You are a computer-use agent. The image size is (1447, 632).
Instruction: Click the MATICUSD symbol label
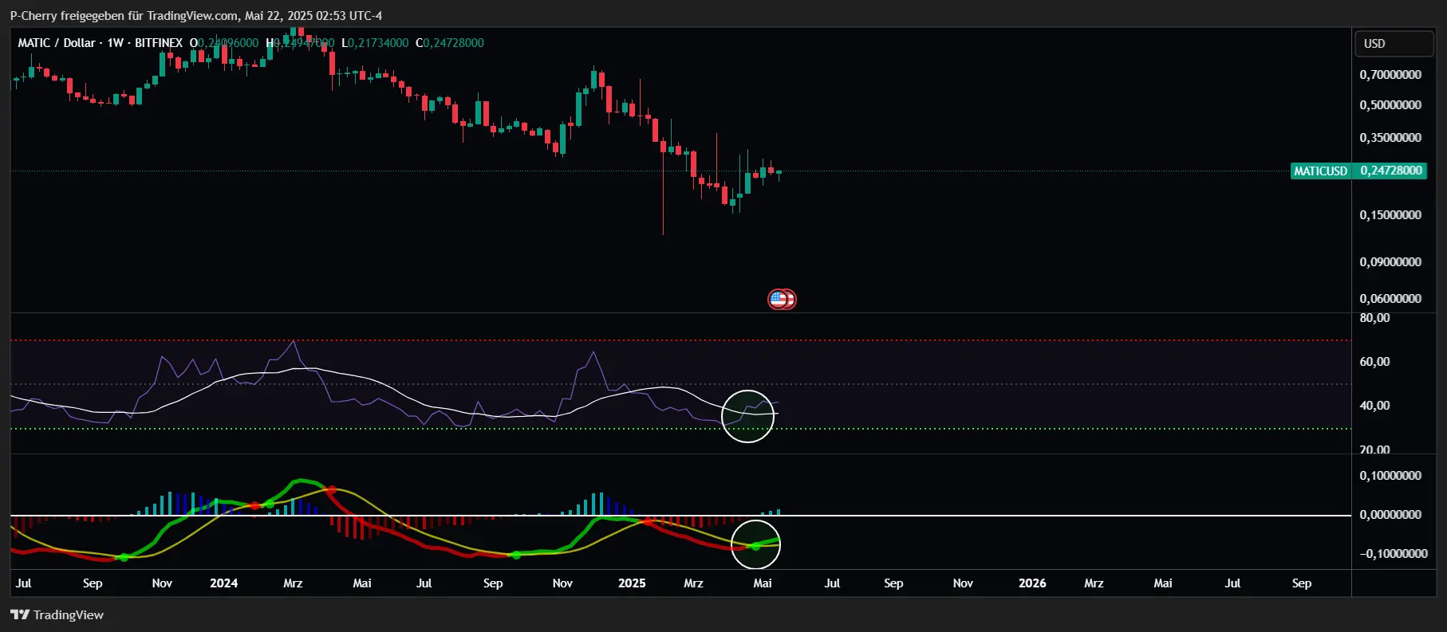pyautogui.click(x=1320, y=171)
